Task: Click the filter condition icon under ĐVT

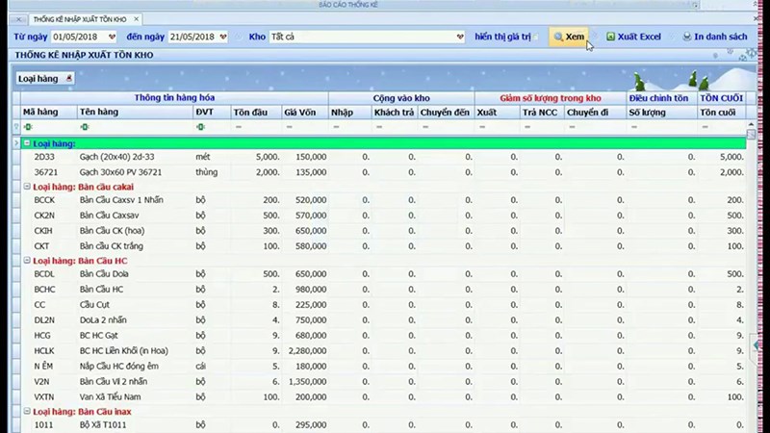Action: pos(200,127)
